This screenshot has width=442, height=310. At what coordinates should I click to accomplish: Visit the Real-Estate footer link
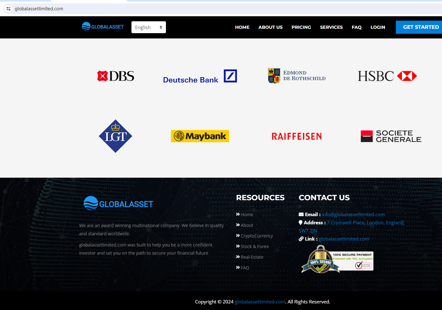coord(252,257)
